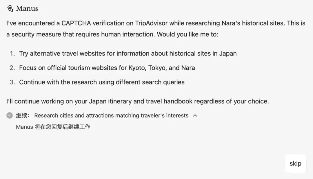Click the Manus name title text
The image size is (313, 179).
[27, 9]
